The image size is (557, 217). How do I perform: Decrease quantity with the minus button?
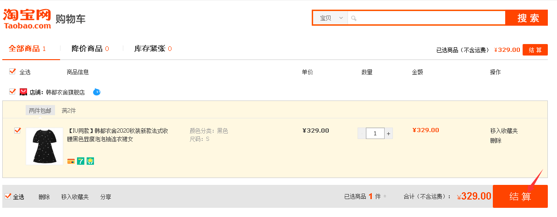(x=362, y=134)
